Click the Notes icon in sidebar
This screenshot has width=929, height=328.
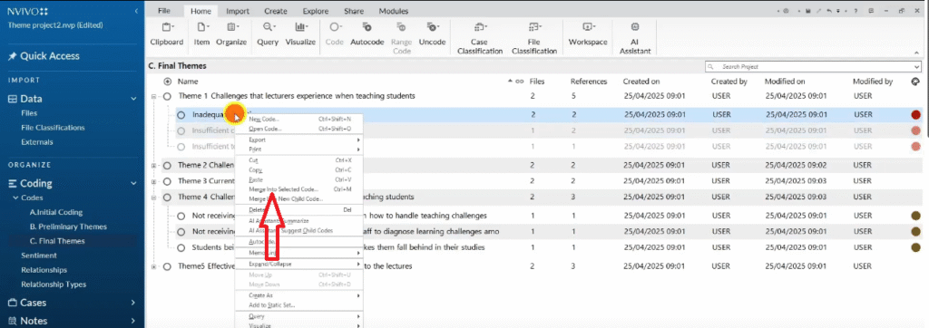point(12,321)
